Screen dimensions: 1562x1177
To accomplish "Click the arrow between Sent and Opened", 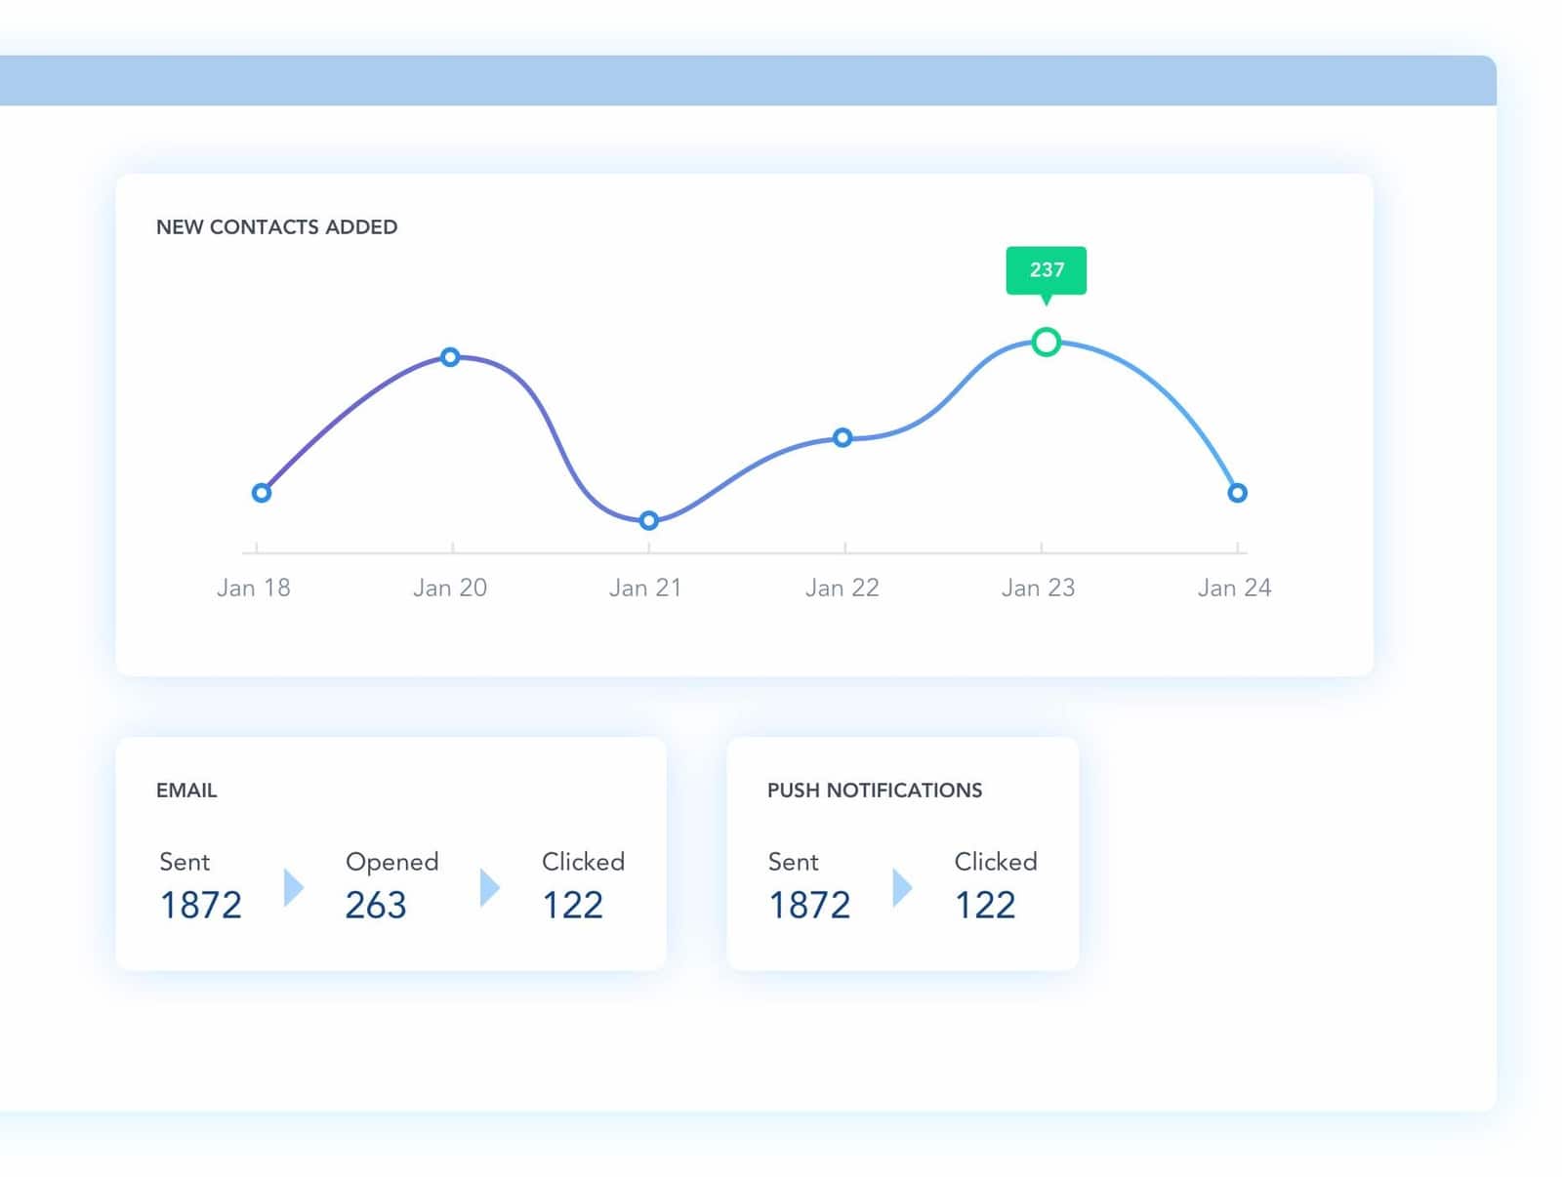I will click(294, 887).
